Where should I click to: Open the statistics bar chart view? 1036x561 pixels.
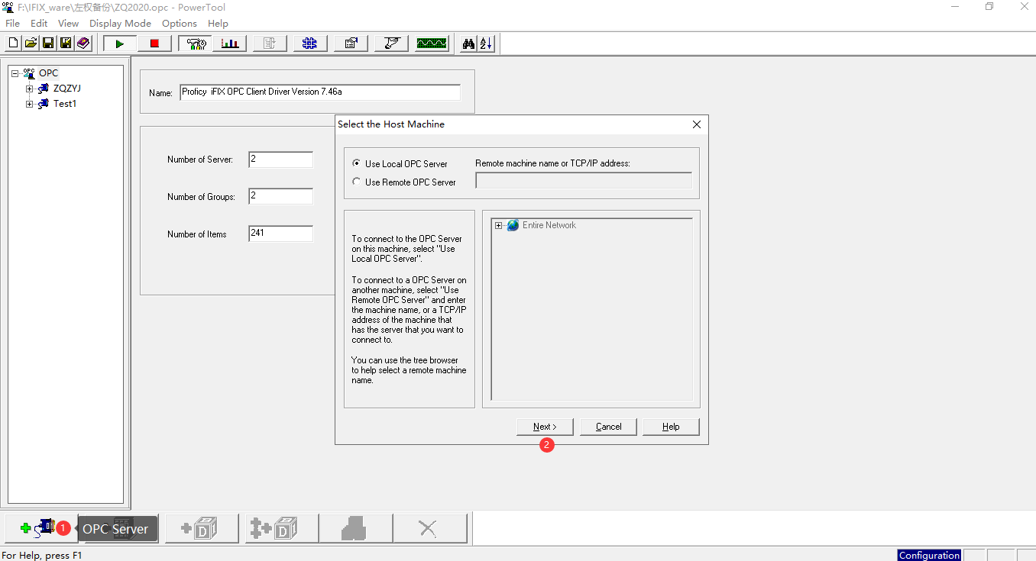coord(230,44)
